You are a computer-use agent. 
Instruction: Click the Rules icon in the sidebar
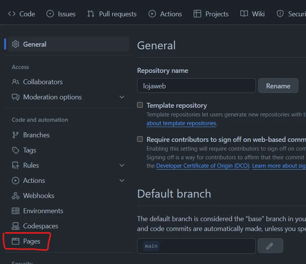16,165
